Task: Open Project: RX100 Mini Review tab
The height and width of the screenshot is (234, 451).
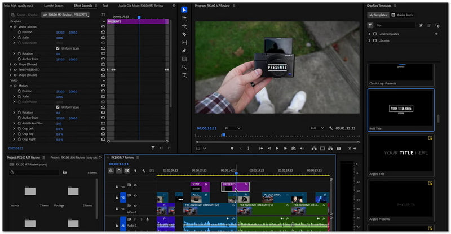Action: (x=74, y=157)
